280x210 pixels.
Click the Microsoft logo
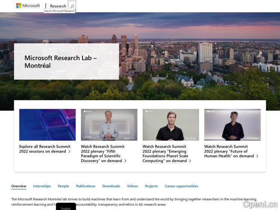pos(28,6)
